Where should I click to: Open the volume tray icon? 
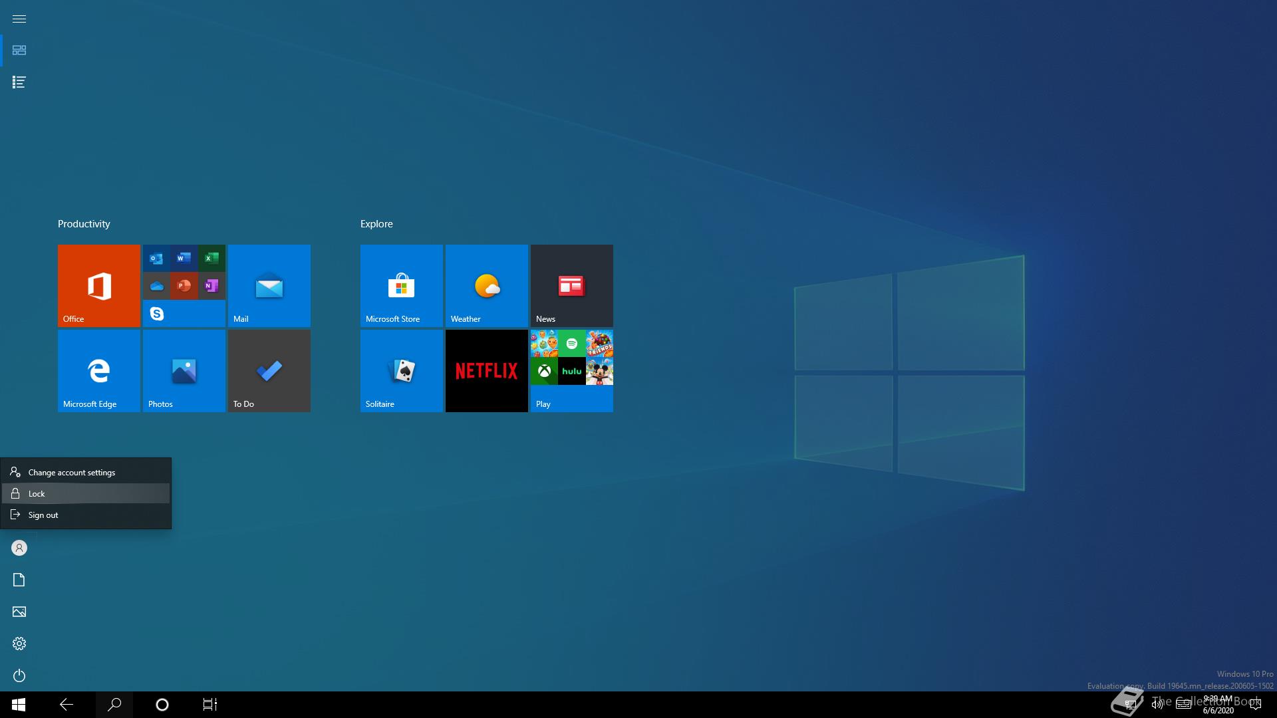1157,705
